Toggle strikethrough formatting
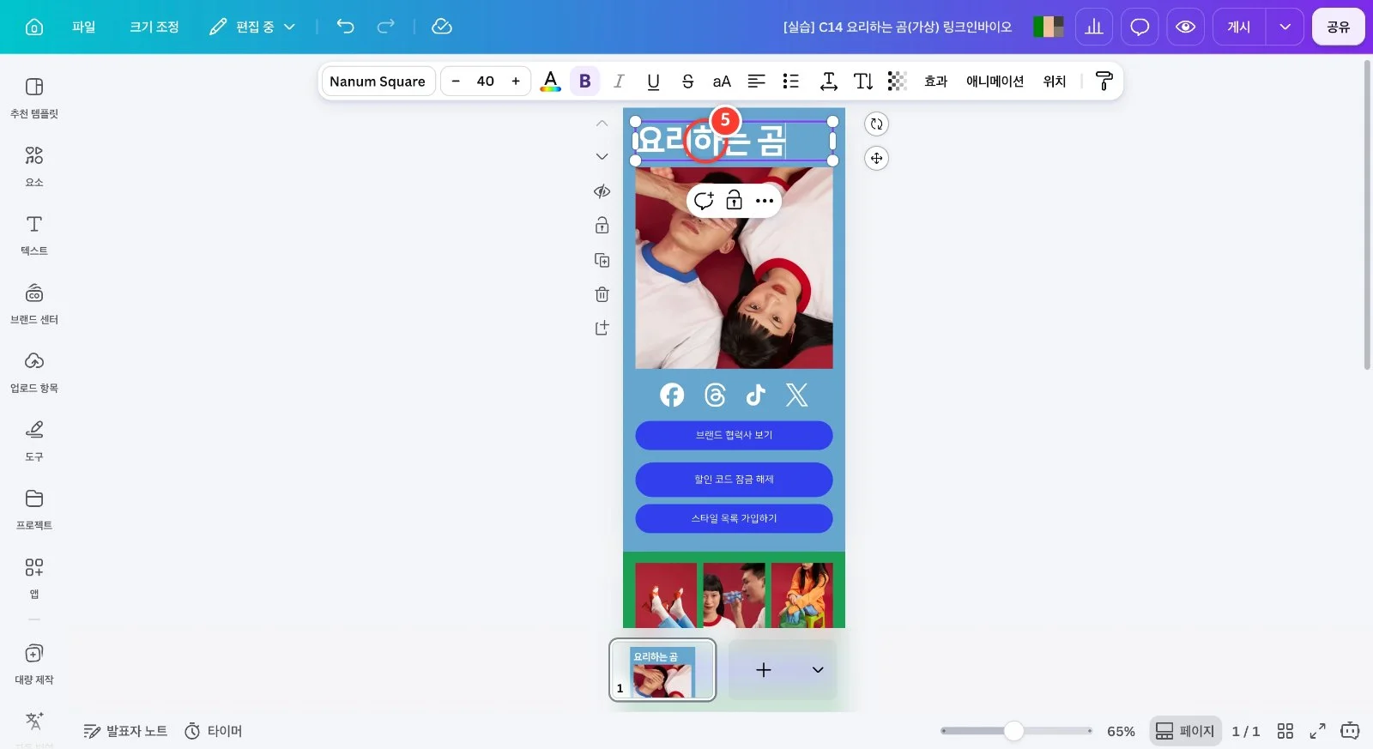The height and width of the screenshot is (749, 1373). (x=687, y=82)
